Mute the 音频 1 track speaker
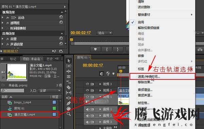This screenshot has width=204, height=129. (88, 109)
